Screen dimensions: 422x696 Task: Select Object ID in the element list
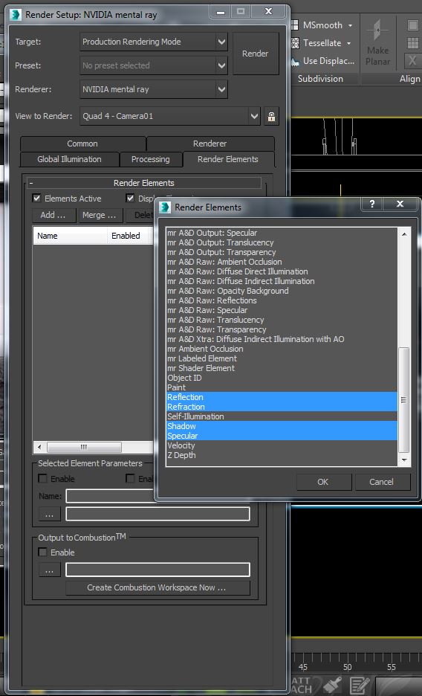click(x=282, y=378)
